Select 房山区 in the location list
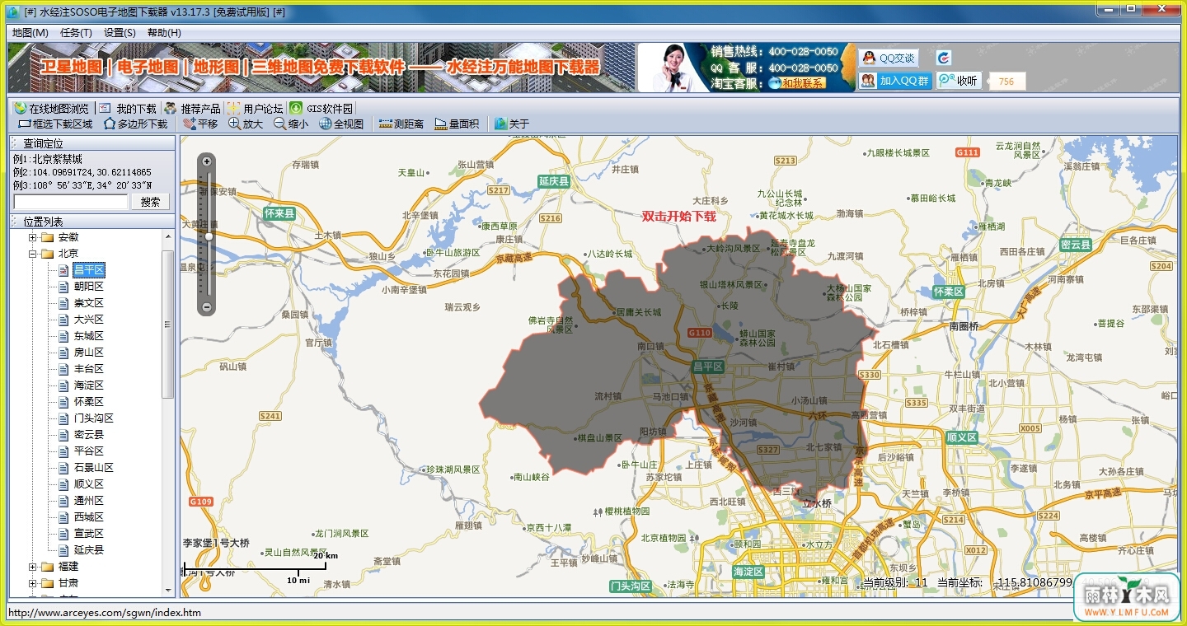Viewport: 1187px width, 626px height. [x=89, y=353]
